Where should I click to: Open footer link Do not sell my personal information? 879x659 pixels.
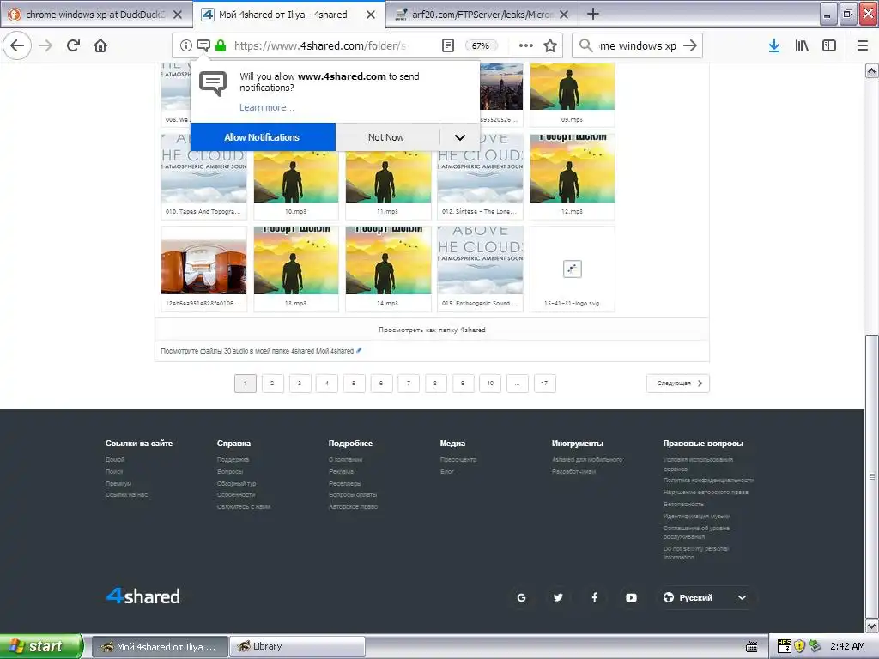[x=695, y=553]
